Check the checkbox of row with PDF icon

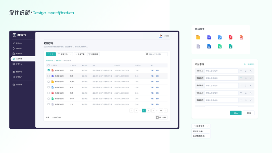click(x=49, y=93)
